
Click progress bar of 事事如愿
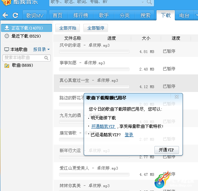94,69
